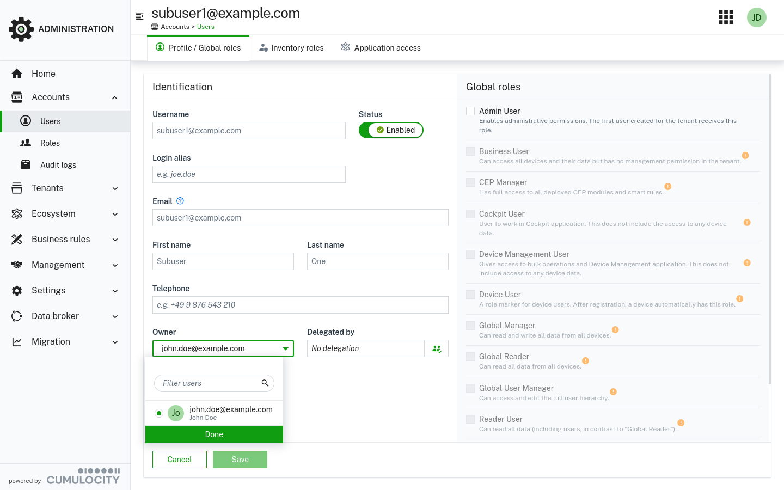Switch to the Inventory roles tab
The image size is (784, 490).
(x=291, y=48)
